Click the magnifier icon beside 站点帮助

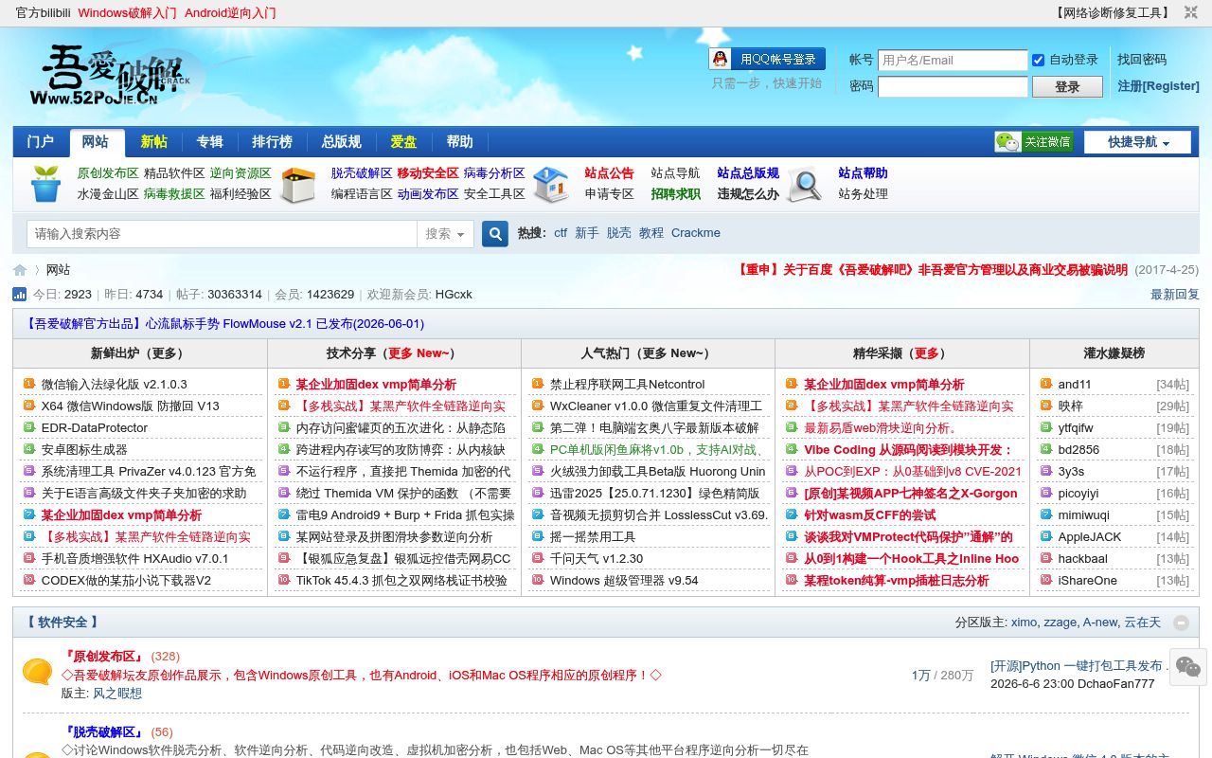[x=805, y=185]
